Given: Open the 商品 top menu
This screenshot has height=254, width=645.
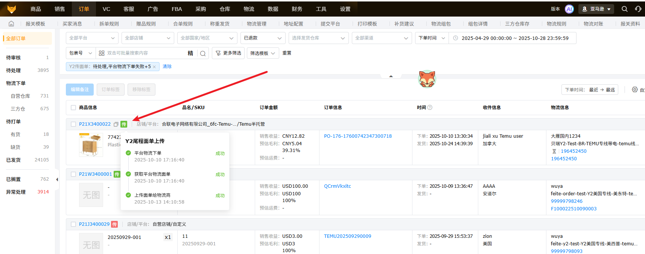Looking at the screenshot, I should point(36,9).
